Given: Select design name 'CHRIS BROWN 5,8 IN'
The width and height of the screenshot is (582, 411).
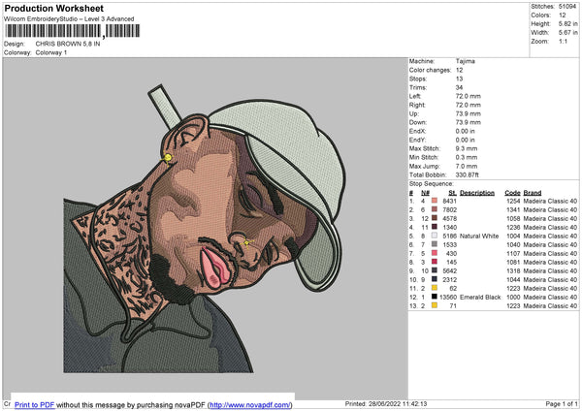Looking at the screenshot, I should pyautogui.click(x=68, y=44).
